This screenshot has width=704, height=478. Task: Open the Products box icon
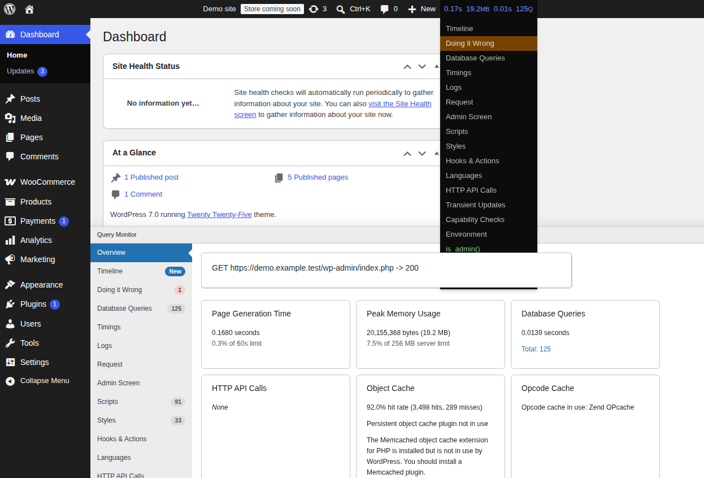10,202
